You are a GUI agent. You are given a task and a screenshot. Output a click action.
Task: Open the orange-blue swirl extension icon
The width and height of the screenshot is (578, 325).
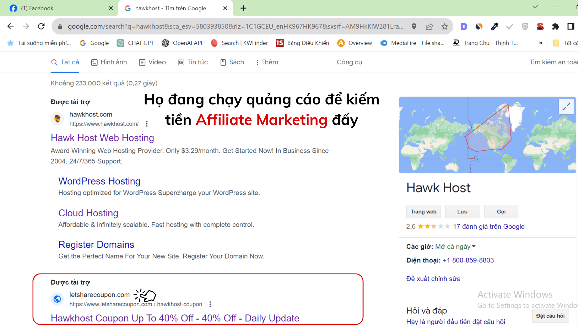pyautogui.click(x=479, y=26)
